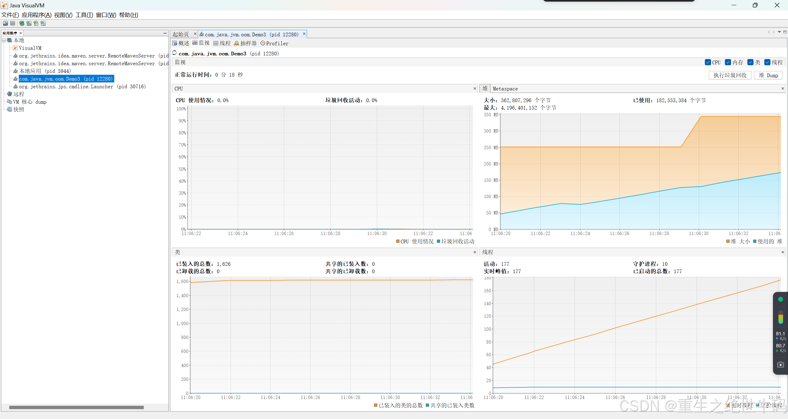The height and width of the screenshot is (419, 788).
Task: Click the Load Snapshot folder toolbar icon
Action: coord(6,23)
